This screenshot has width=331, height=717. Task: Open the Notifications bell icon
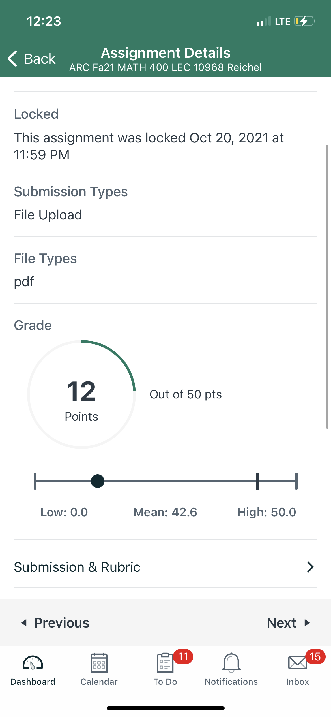[231, 663]
